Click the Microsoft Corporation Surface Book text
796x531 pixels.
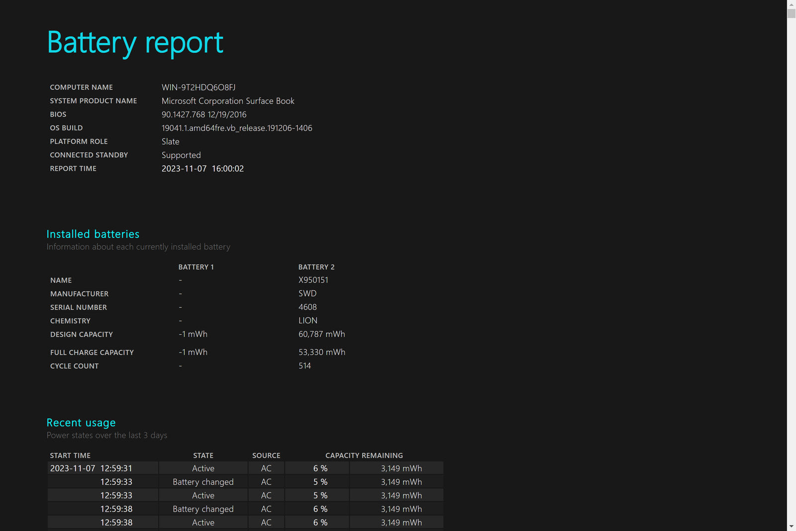click(x=228, y=101)
